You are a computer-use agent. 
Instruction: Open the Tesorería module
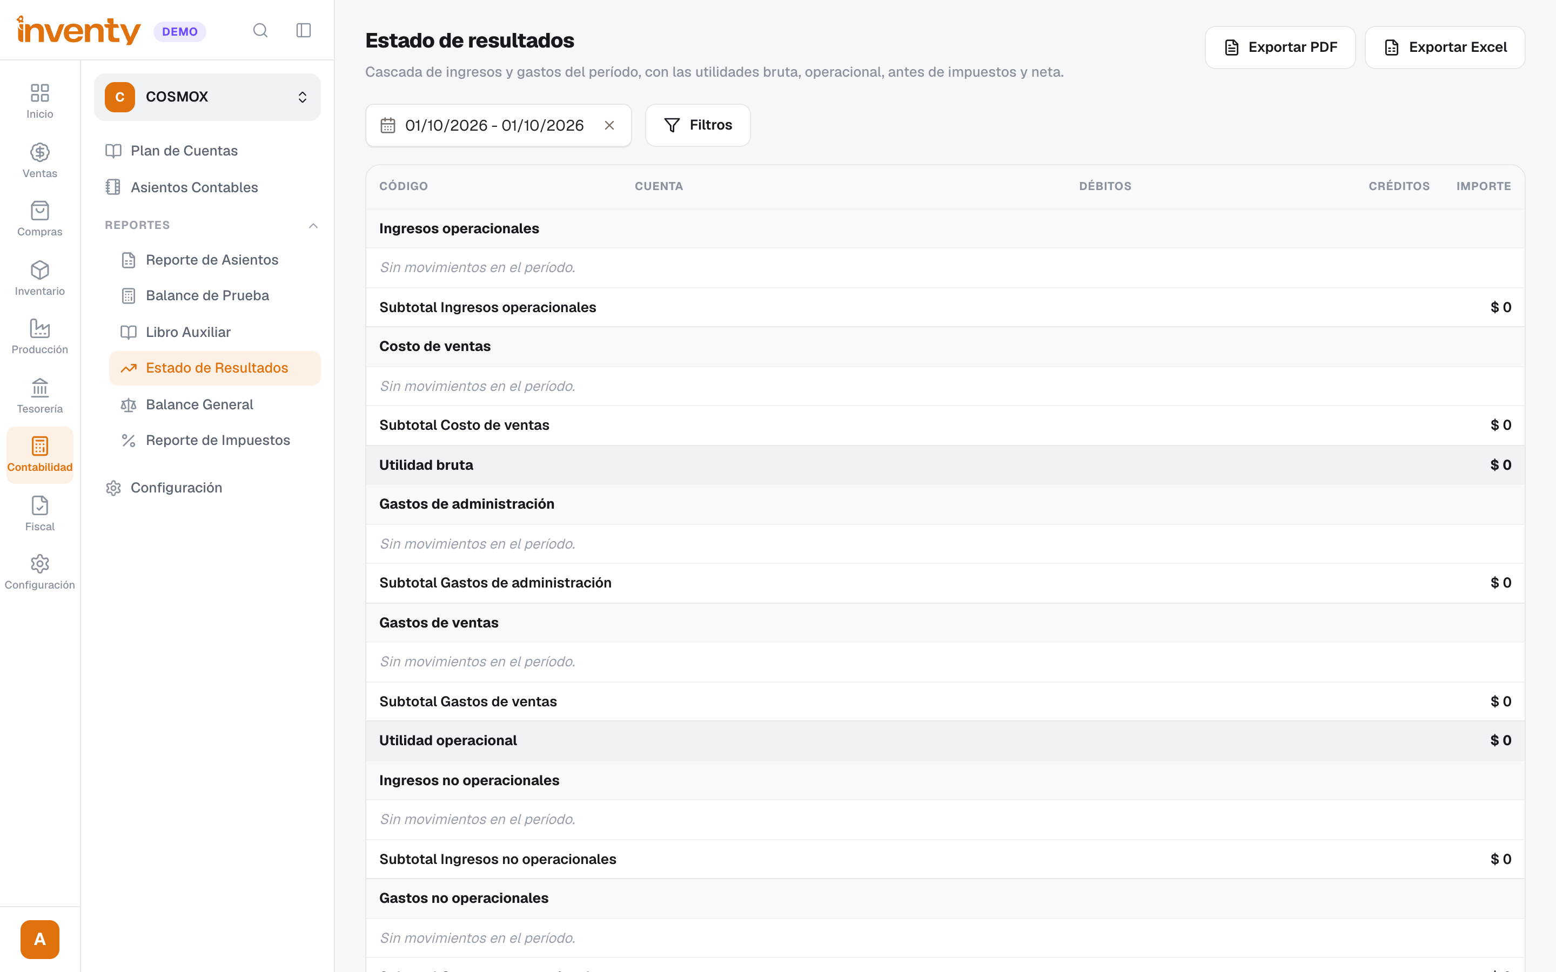40,396
